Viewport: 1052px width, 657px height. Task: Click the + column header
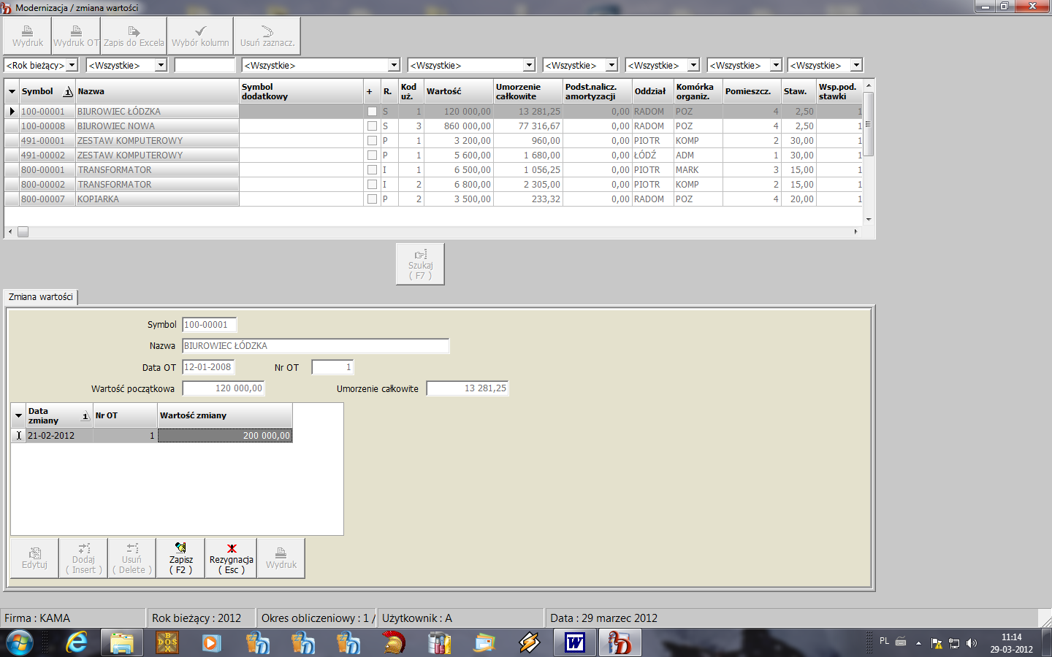point(372,92)
